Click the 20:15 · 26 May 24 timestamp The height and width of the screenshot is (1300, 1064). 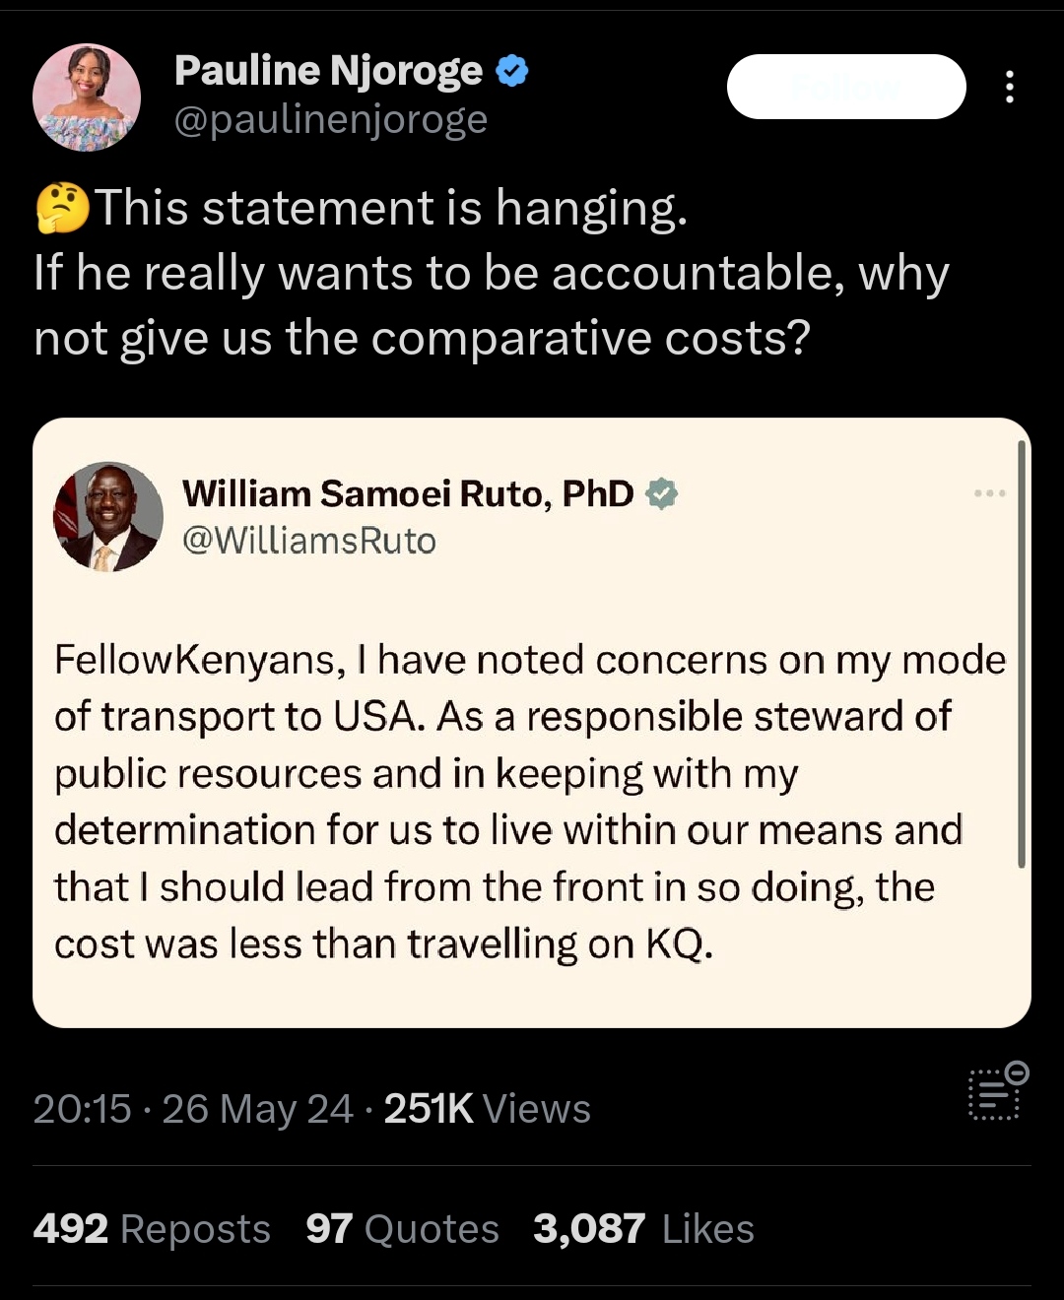pos(193,1109)
